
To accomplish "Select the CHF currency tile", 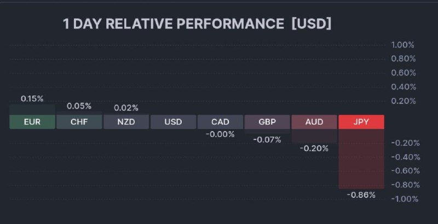I will point(79,122).
